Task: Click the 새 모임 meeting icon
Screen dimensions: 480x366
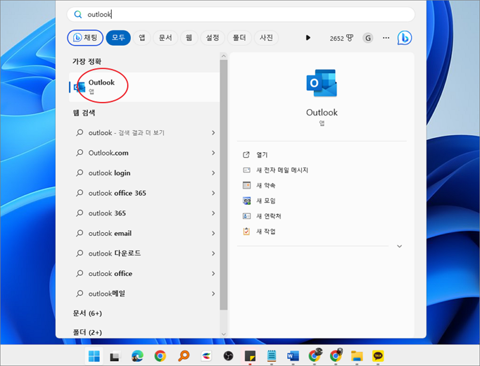Action: pyautogui.click(x=247, y=201)
